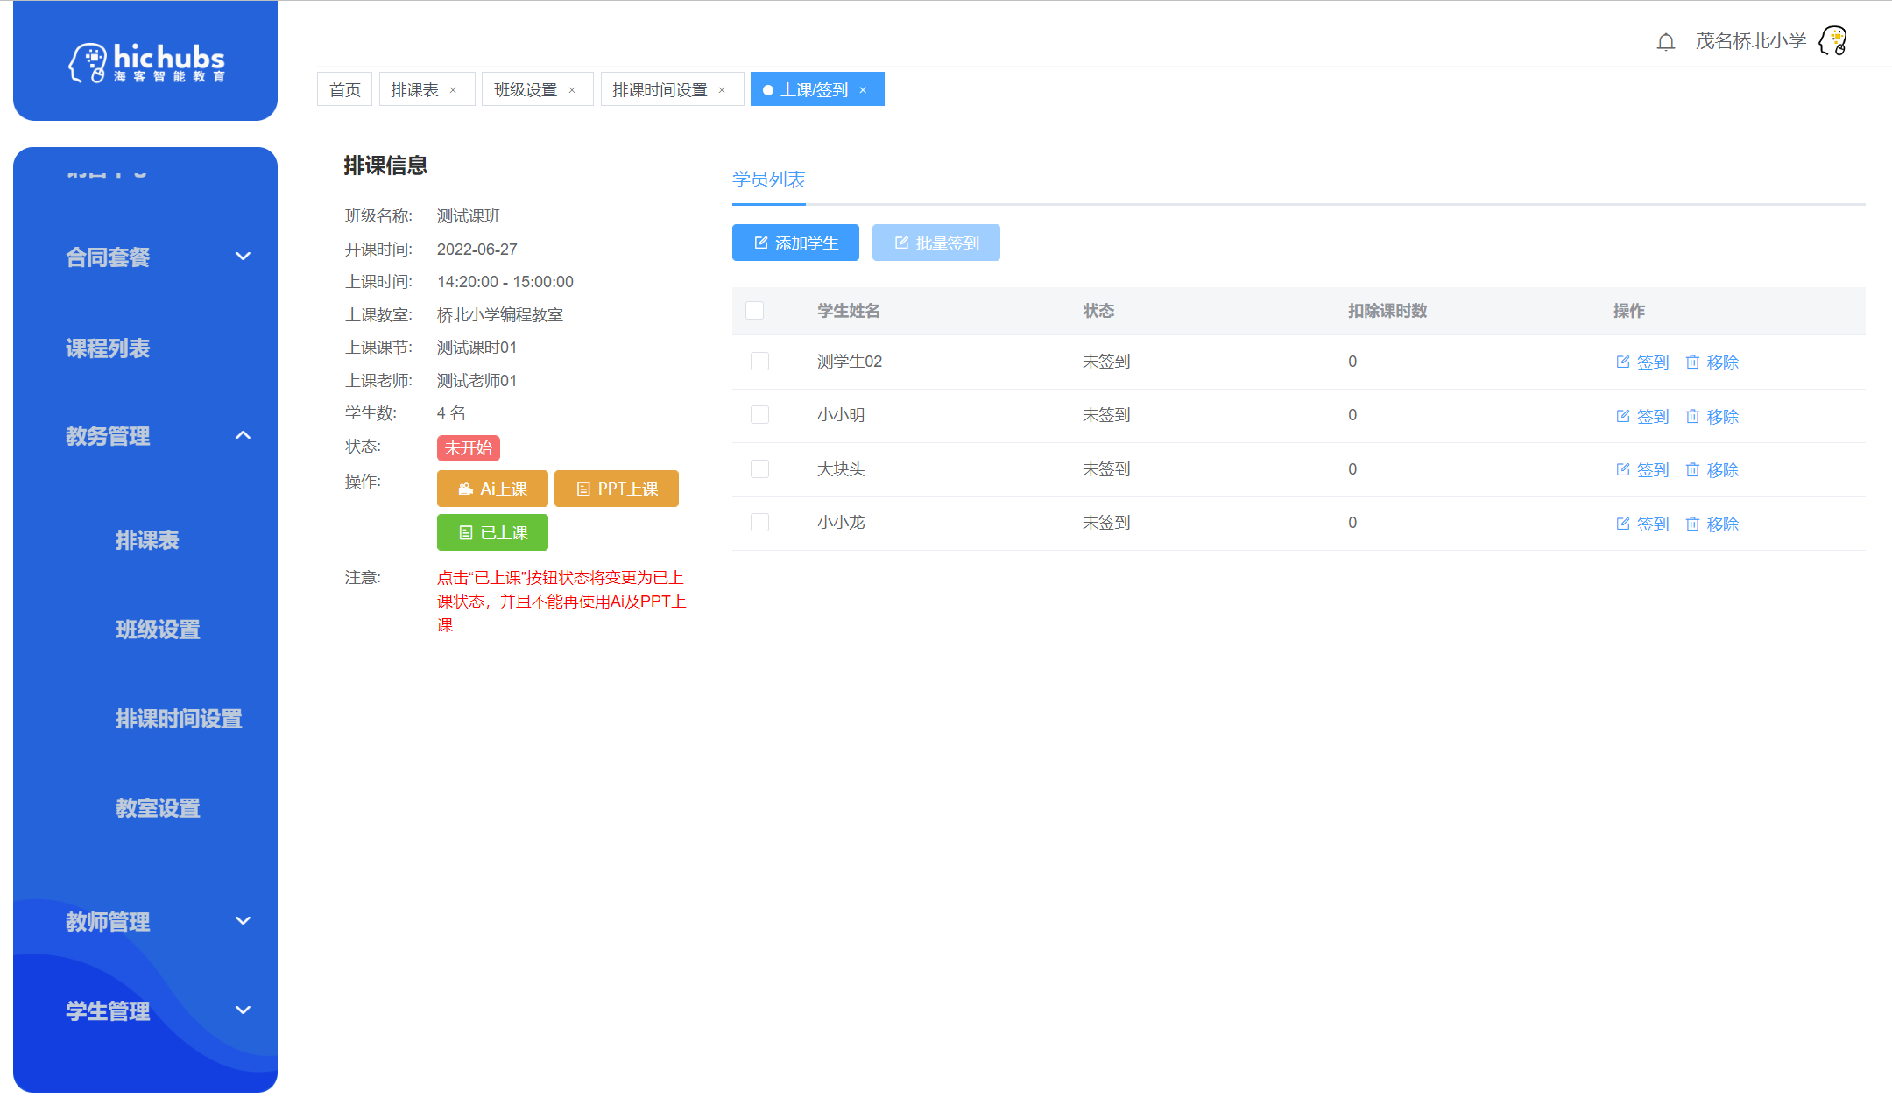Viewport: 1892px width, 1105px height.
Task: Click the 已上课 button
Action: [492, 532]
